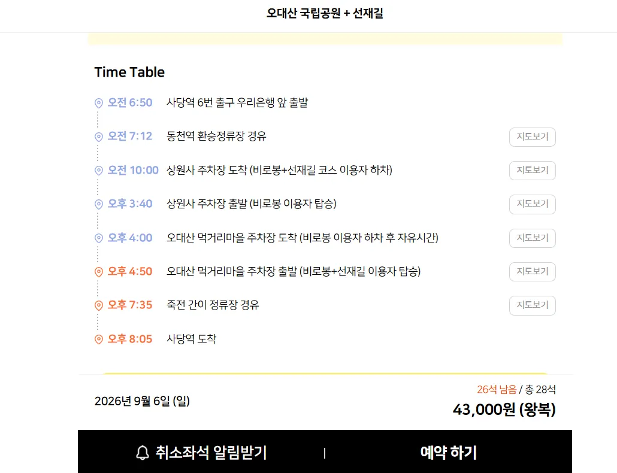Click text 사당역 6번 출구 우리은행 앞 출발

tap(237, 102)
